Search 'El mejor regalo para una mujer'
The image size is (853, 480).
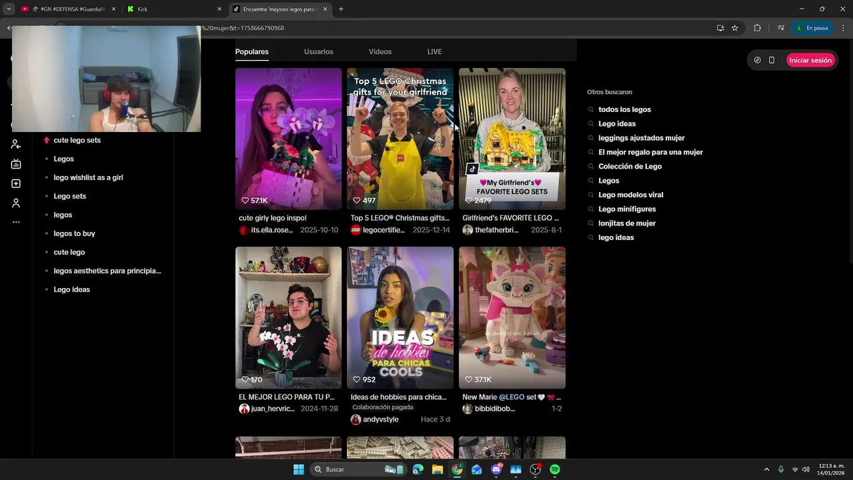(x=650, y=152)
